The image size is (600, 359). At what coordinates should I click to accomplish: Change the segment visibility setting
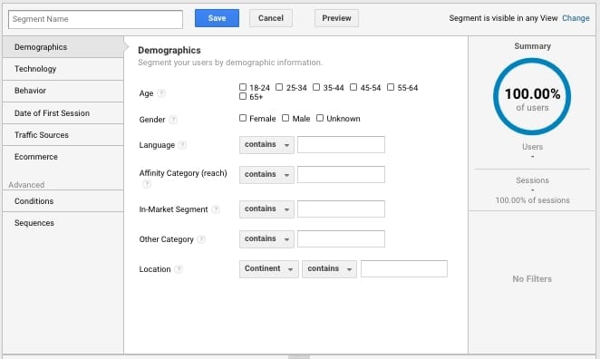click(x=576, y=18)
